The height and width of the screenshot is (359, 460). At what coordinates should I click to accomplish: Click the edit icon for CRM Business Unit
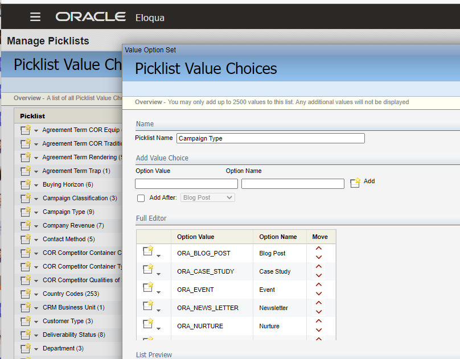click(x=26, y=307)
